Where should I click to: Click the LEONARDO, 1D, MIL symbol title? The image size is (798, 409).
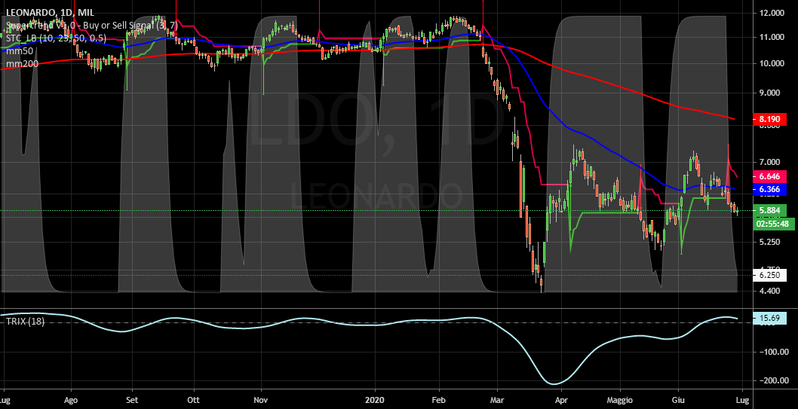(x=51, y=12)
